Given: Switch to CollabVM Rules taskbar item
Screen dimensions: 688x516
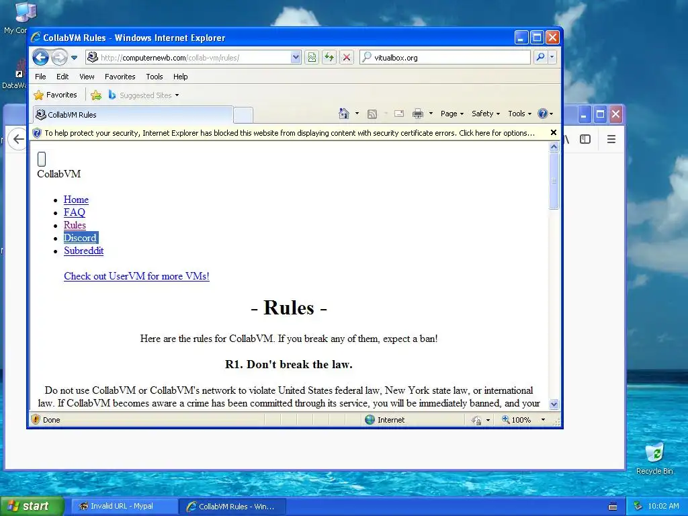Looking at the screenshot, I should click(x=232, y=506).
